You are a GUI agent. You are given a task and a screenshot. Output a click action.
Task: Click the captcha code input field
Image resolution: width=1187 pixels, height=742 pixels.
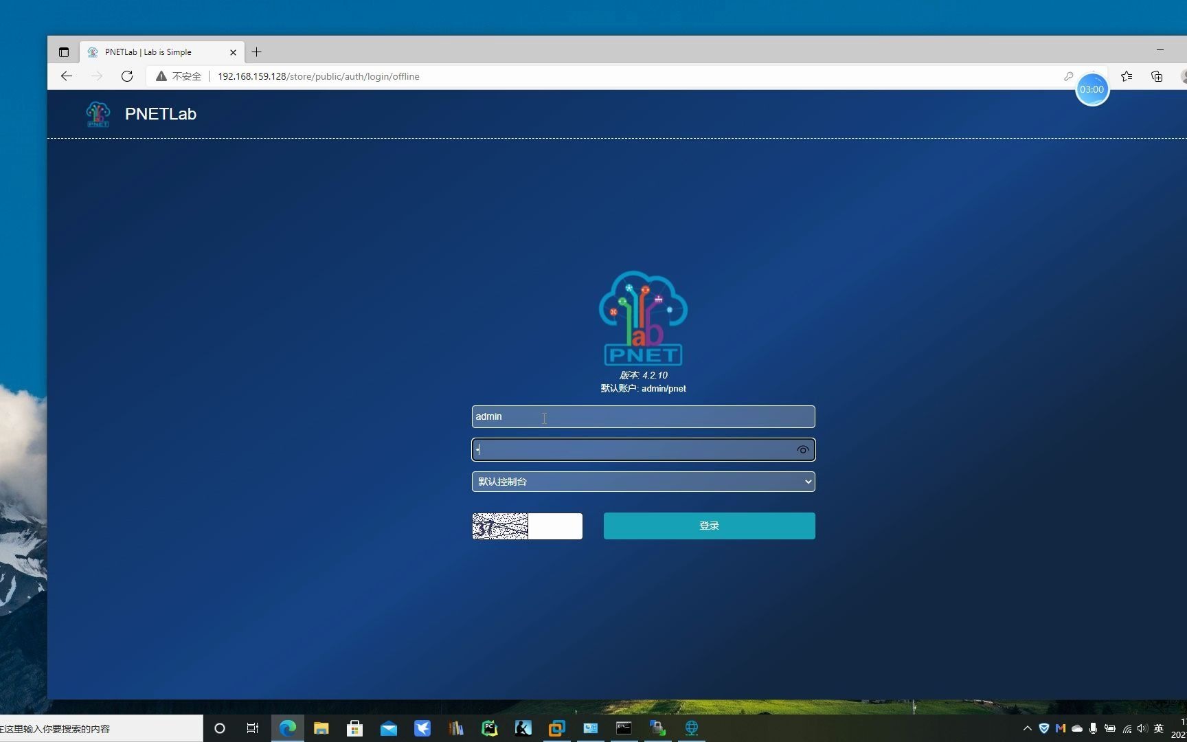(555, 526)
